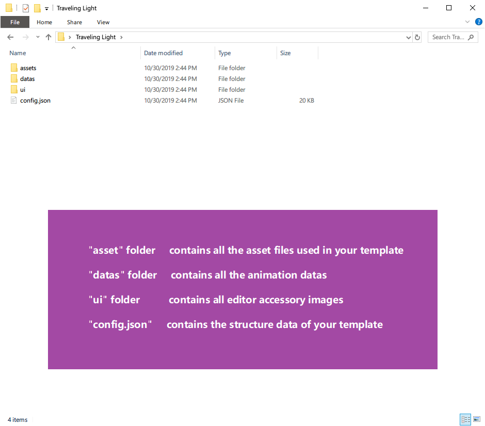Click the Back navigation arrow
Viewport: 485px width, 426px height.
click(x=10, y=37)
